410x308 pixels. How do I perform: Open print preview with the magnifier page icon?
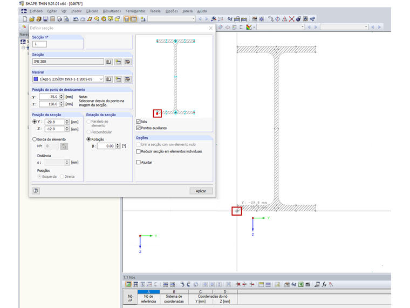click(x=66, y=19)
